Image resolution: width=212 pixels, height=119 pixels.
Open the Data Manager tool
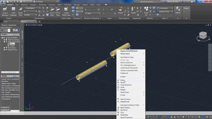(x=13, y=12)
